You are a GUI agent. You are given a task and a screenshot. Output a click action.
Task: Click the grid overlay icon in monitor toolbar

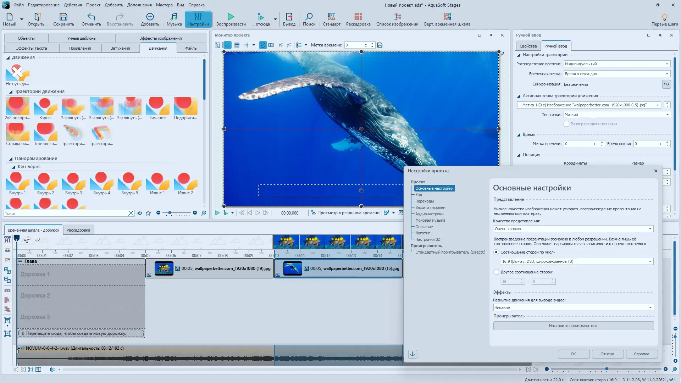coord(247,45)
